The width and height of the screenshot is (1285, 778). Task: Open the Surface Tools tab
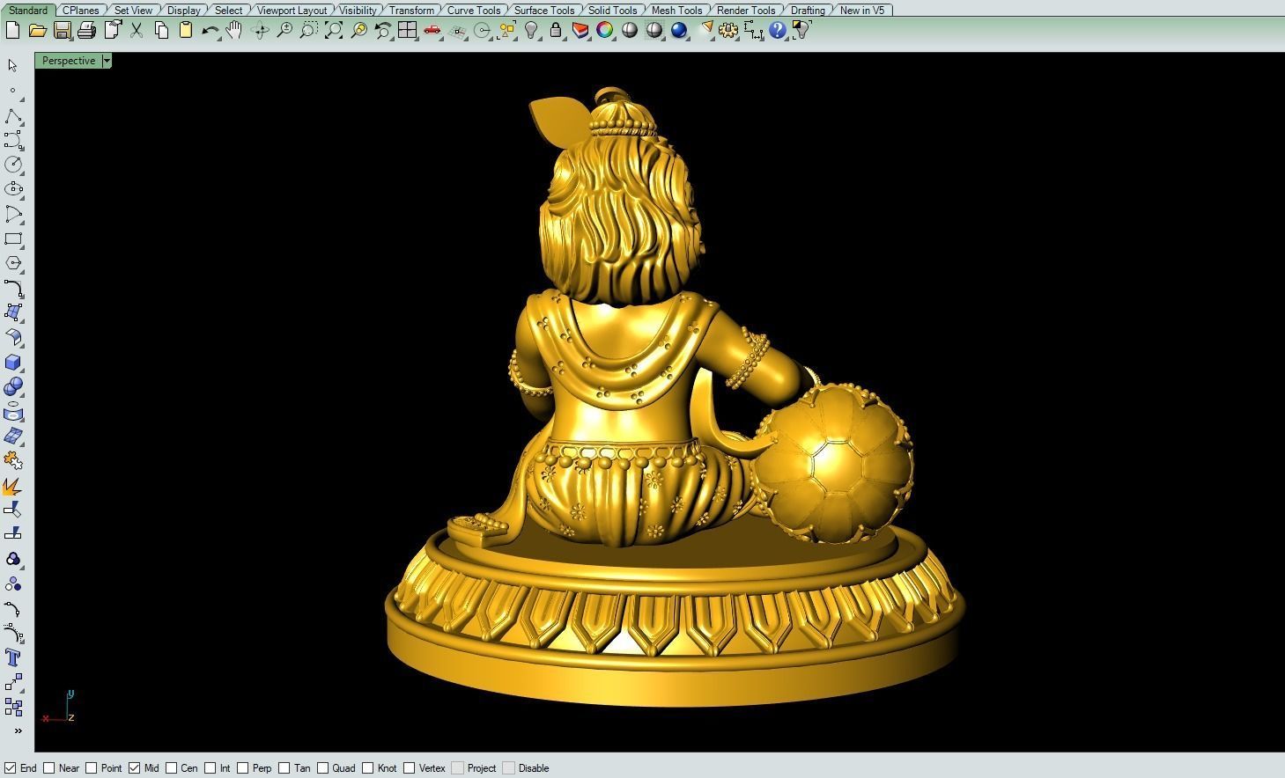coord(544,11)
